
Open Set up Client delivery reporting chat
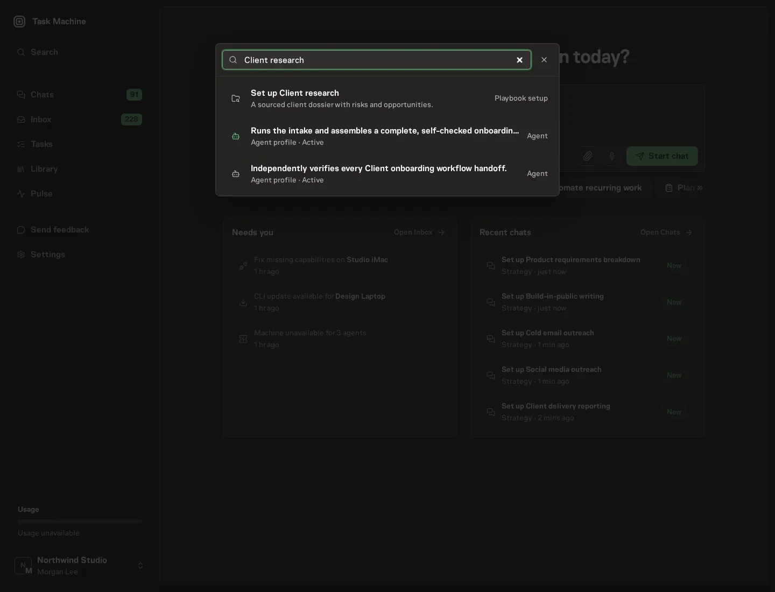[588, 412]
